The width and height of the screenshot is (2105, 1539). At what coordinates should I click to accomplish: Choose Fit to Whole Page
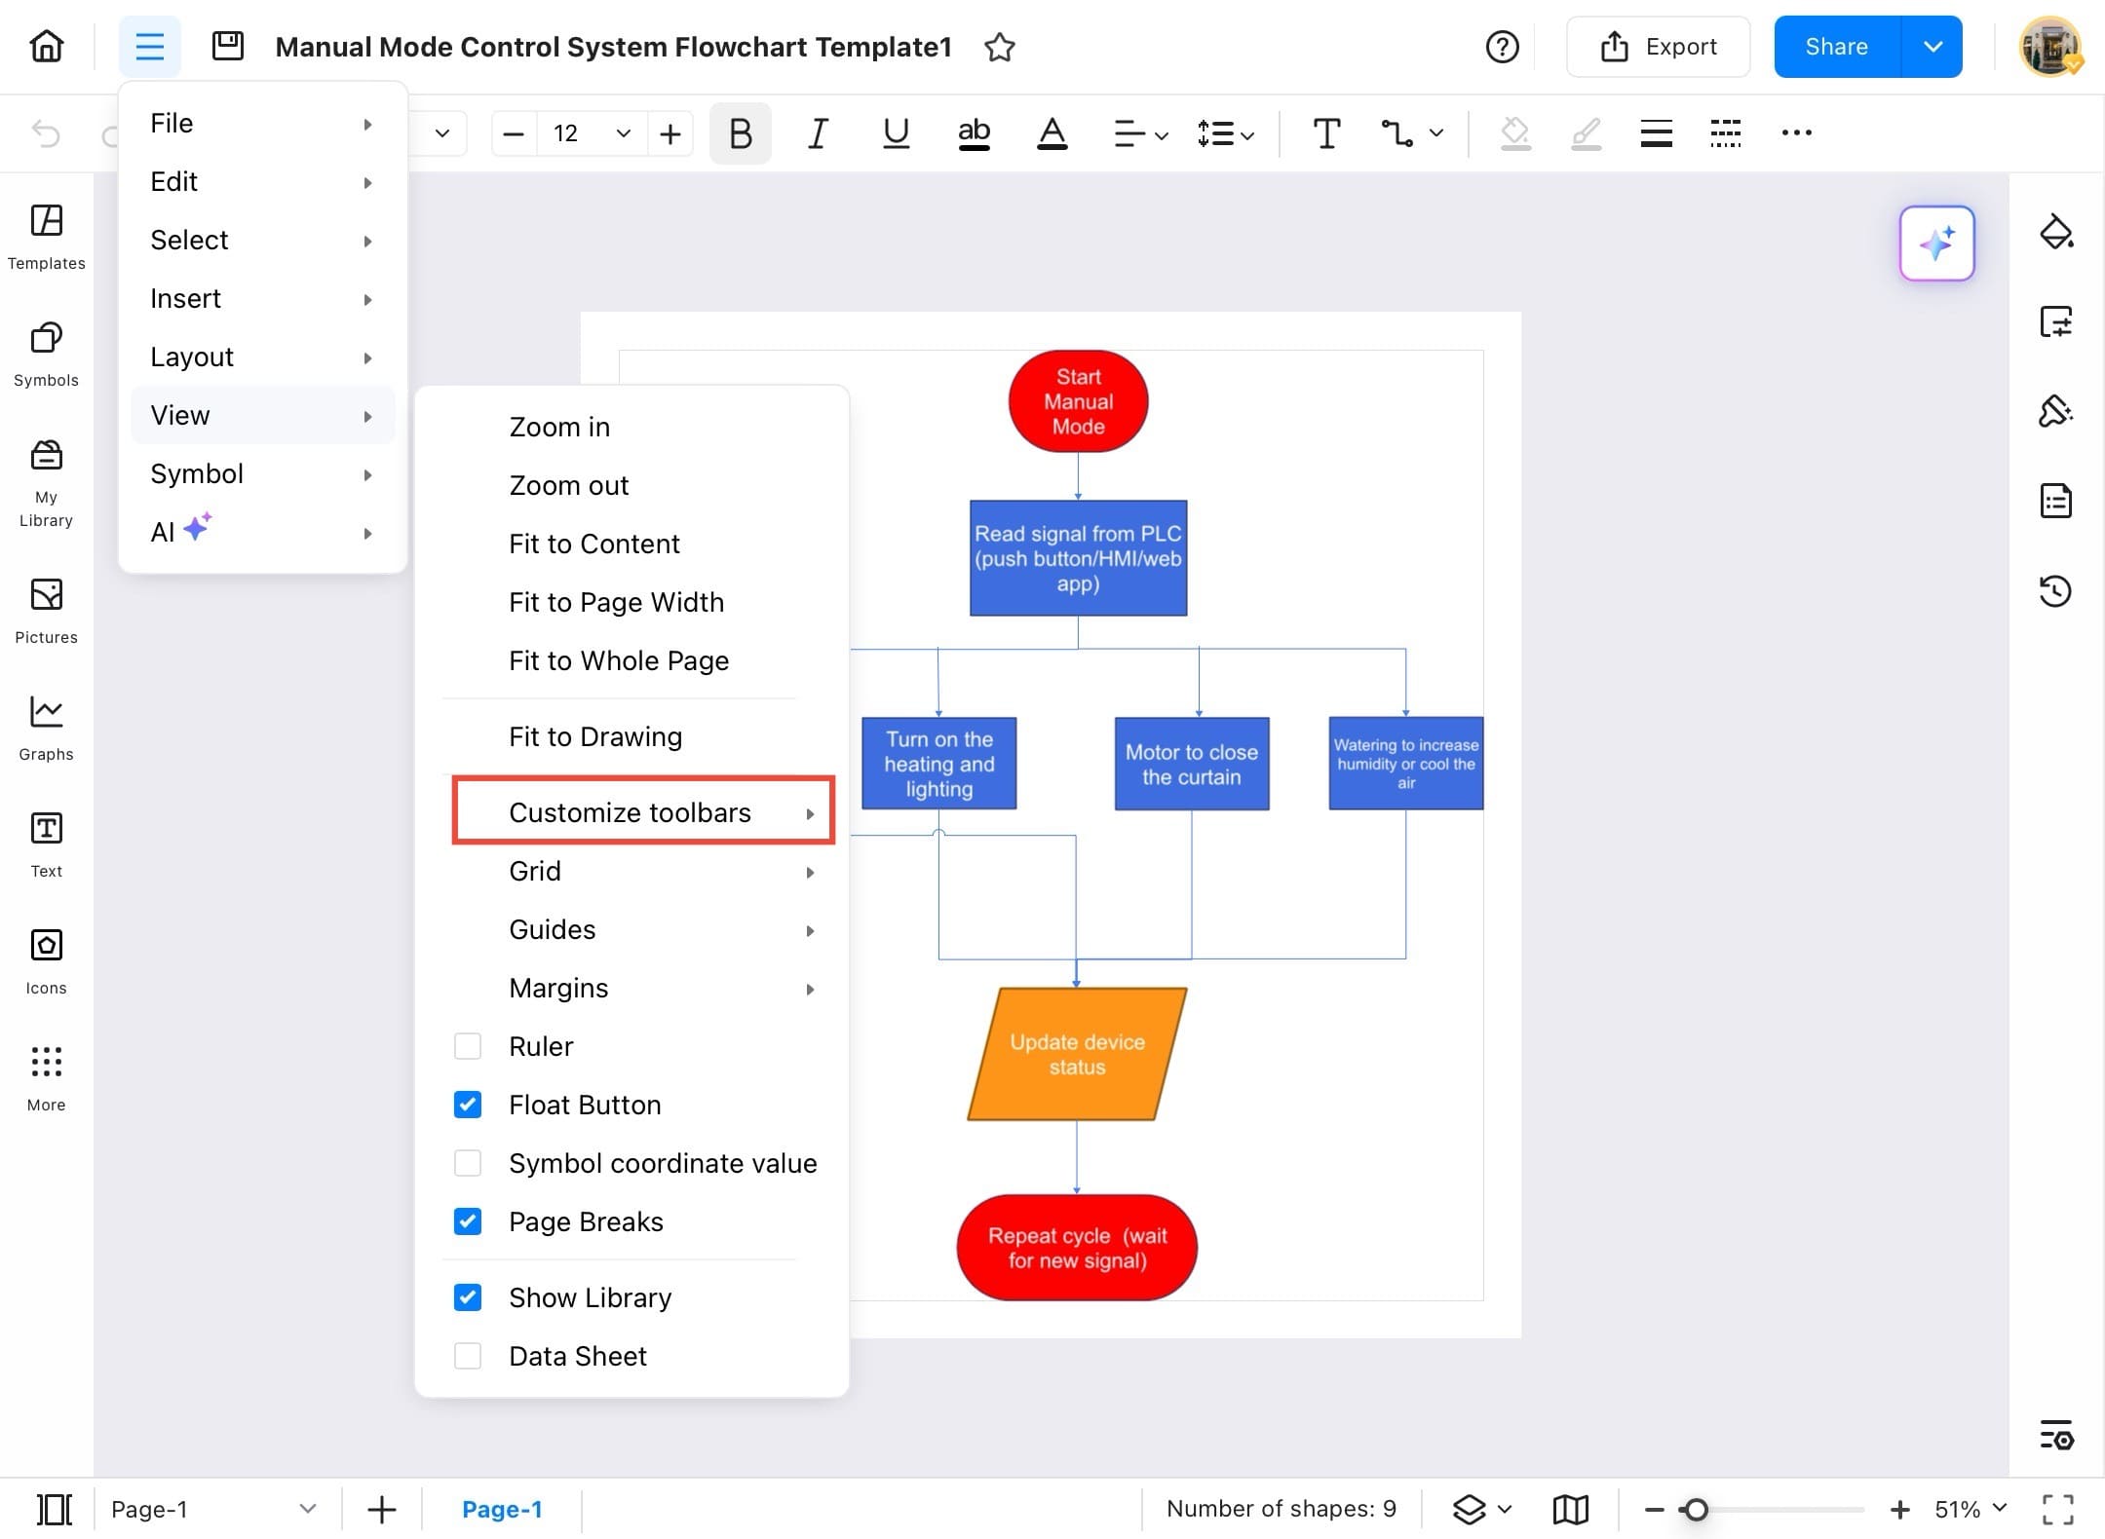click(x=618, y=660)
